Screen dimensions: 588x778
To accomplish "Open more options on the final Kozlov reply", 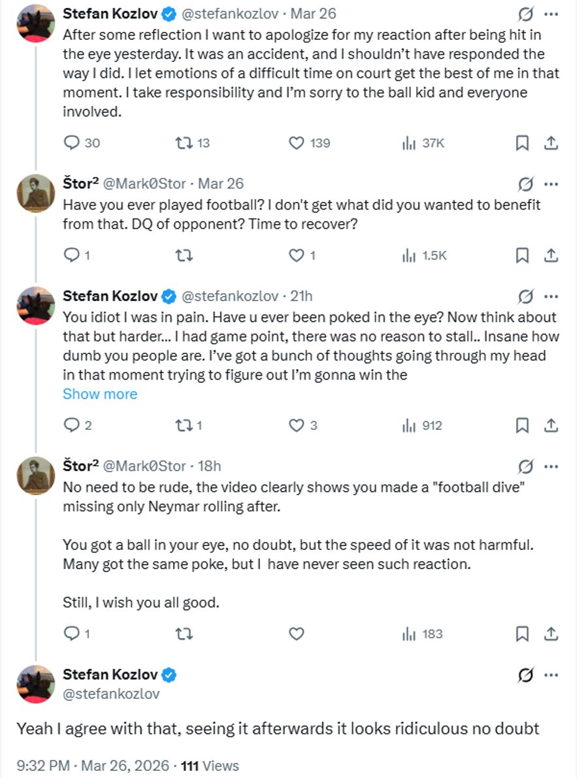I will pyautogui.click(x=551, y=675).
